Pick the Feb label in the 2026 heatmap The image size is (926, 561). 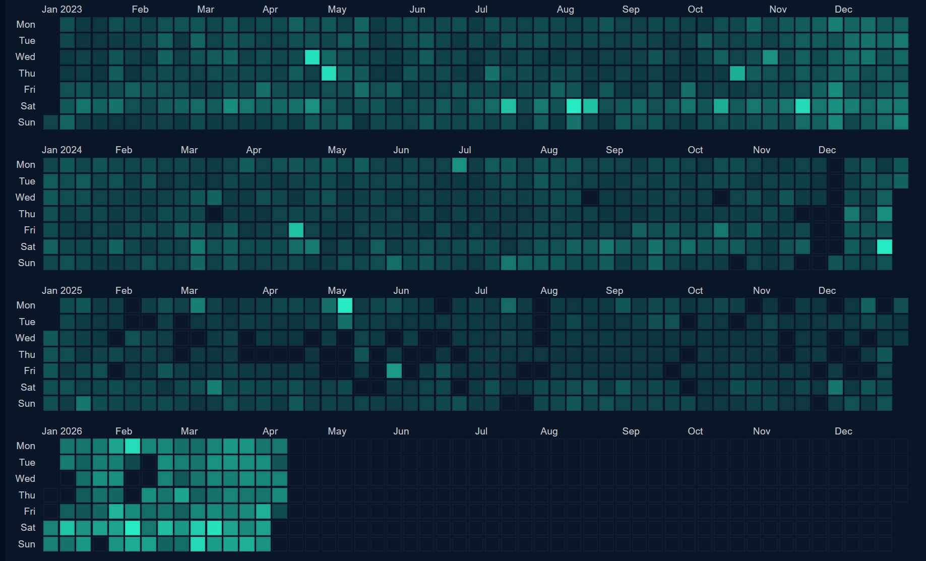(124, 431)
